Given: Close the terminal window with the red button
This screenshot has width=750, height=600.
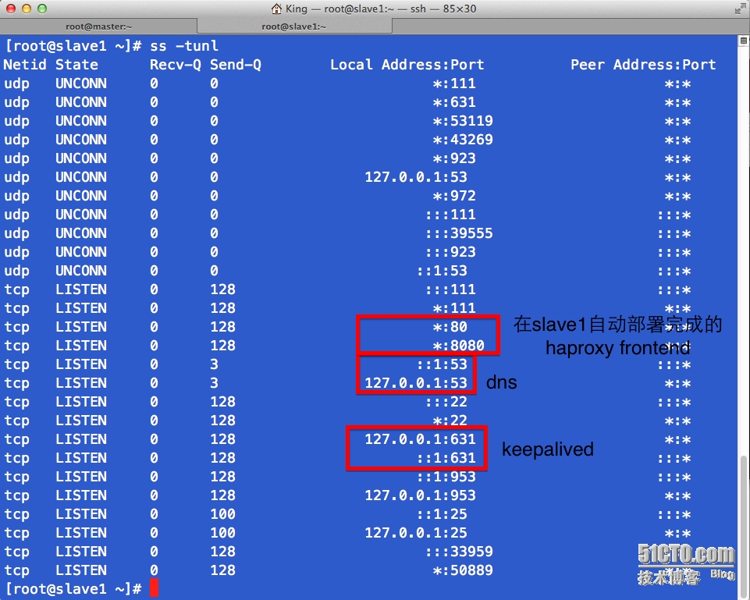Looking at the screenshot, I should coord(11,9).
